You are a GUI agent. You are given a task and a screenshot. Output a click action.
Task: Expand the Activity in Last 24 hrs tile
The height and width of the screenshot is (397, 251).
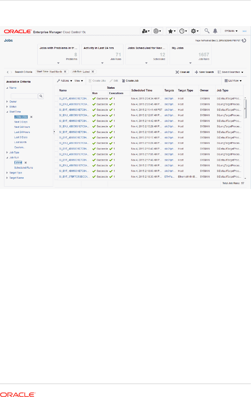[102, 63]
